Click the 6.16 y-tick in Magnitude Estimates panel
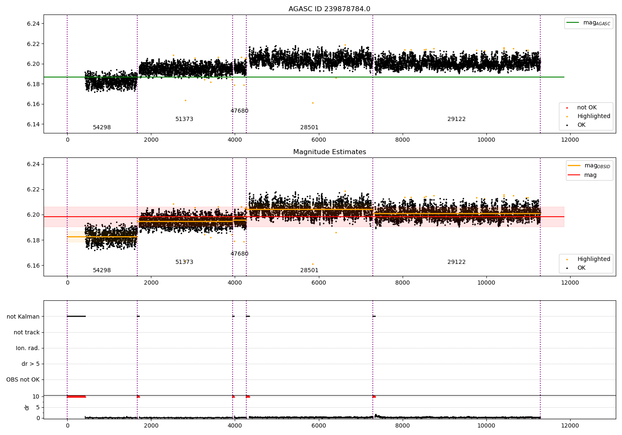Image resolution: width=622 pixels, height=435 pixels. click(x=33, y=266)
